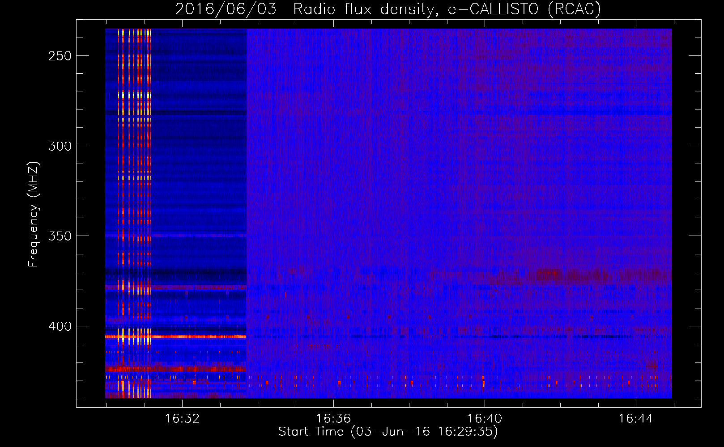
Task: Click the 300 frequency tick label
Action: point(60,146)
